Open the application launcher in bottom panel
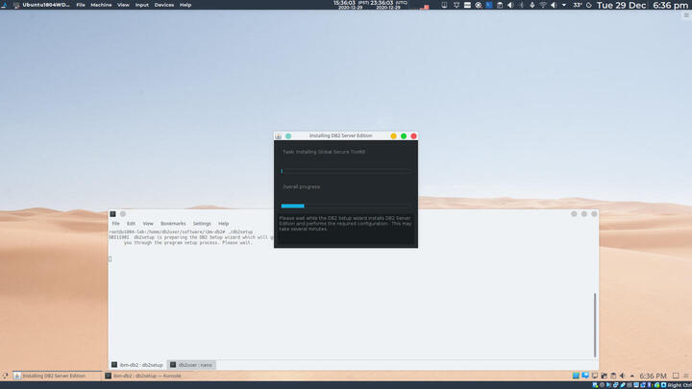Screen dimensions: 692x389 5,376
